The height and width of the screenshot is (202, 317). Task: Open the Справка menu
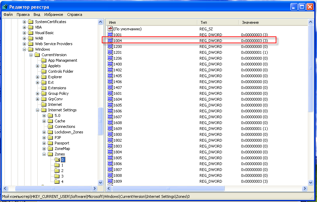(75, 14)
